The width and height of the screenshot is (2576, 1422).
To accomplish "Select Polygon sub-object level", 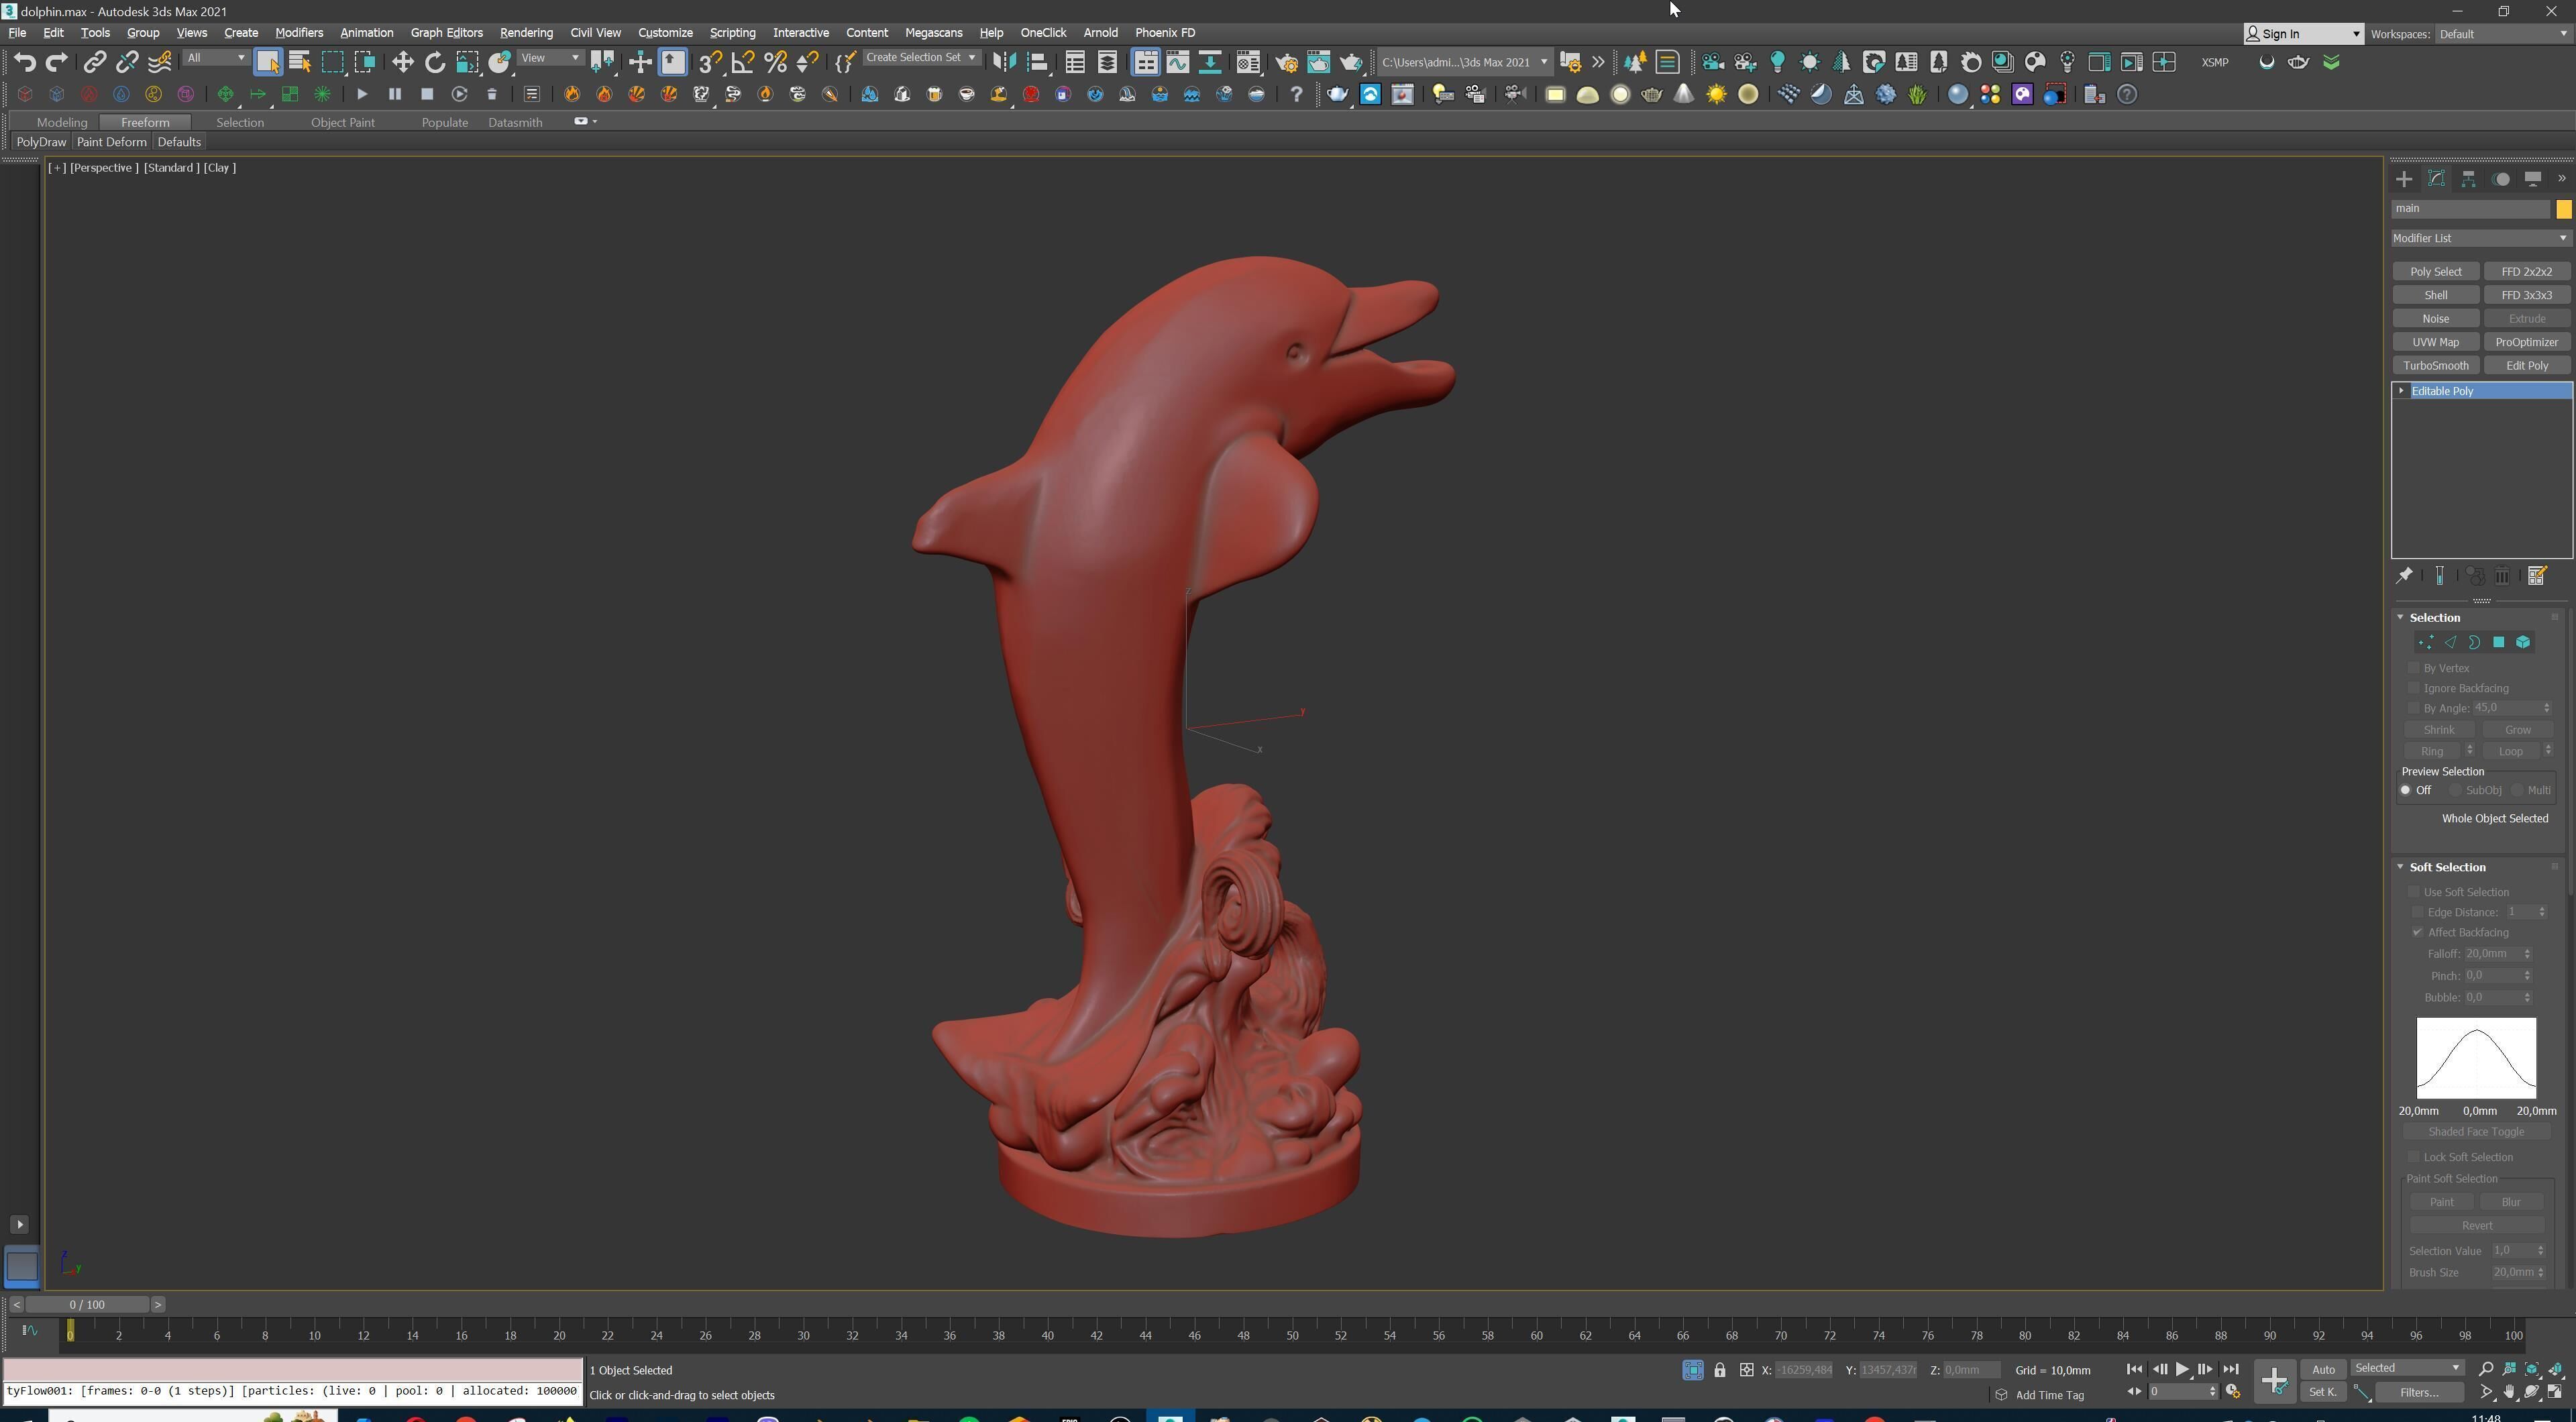I will click(2498, 642).
